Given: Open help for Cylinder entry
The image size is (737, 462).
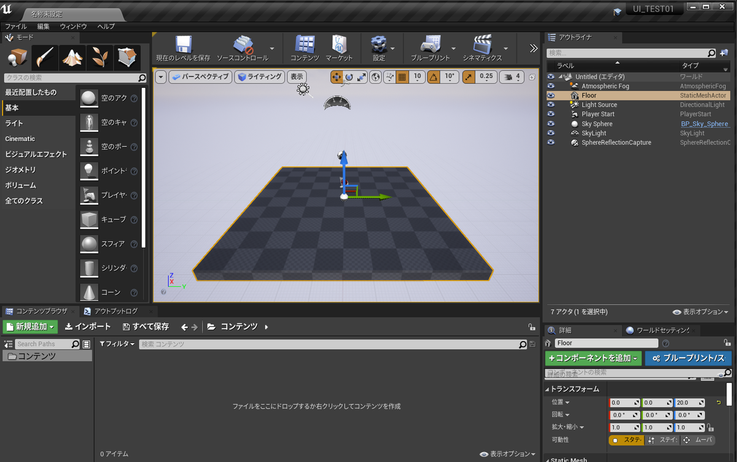Looking at the screenshot, I should (x=134, y=268).
